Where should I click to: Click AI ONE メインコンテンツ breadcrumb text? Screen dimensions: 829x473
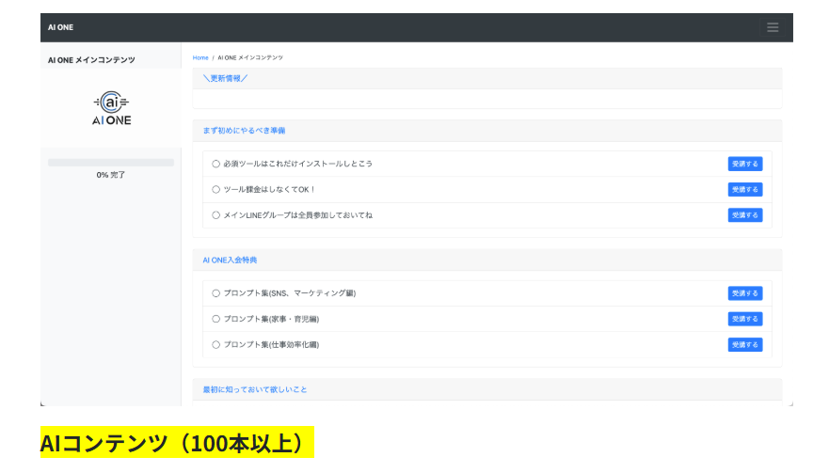pos(250,57)
